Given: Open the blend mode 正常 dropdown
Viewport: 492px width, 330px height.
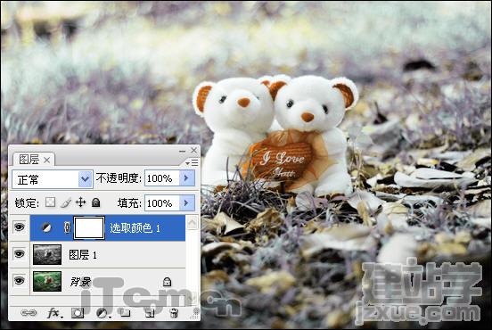Looking at the screenshot, I should (85, 179).
